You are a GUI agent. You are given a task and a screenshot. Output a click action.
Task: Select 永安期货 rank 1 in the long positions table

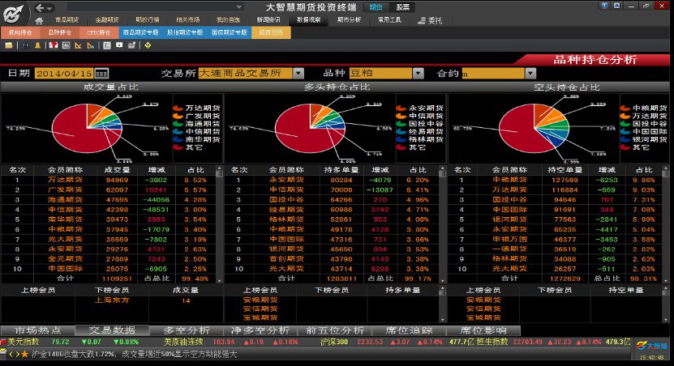[332, 181]
